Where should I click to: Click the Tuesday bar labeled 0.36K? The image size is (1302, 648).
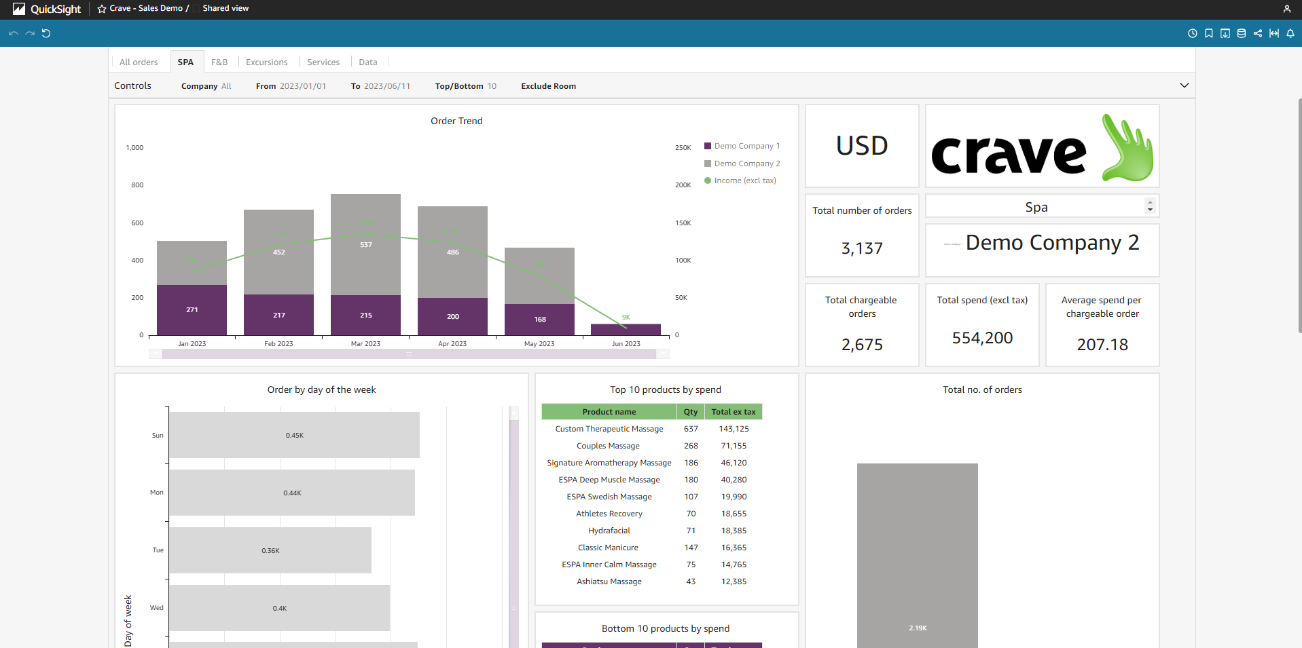pos(270,550)
